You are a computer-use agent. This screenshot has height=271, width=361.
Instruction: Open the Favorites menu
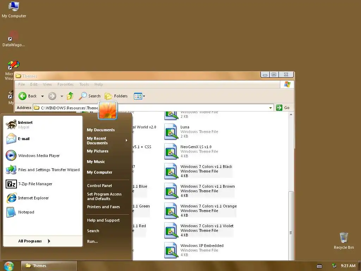tap(65, 84)
